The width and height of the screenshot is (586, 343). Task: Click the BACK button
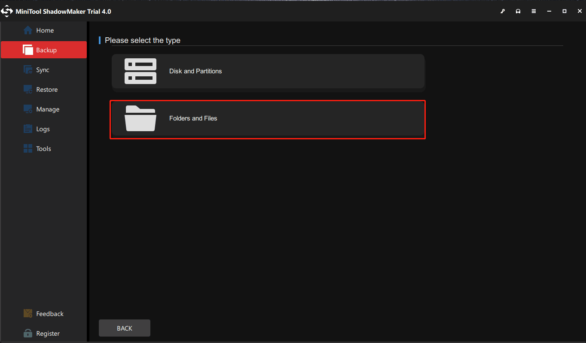point(124,328)
